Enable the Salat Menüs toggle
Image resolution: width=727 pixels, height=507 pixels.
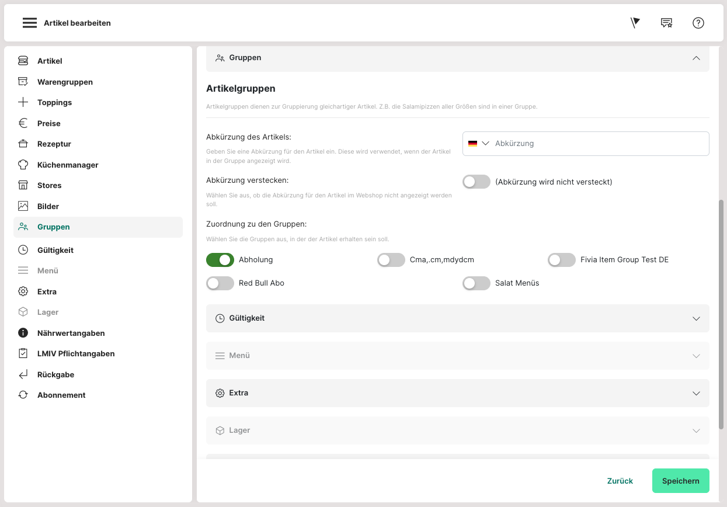[476, 283]
